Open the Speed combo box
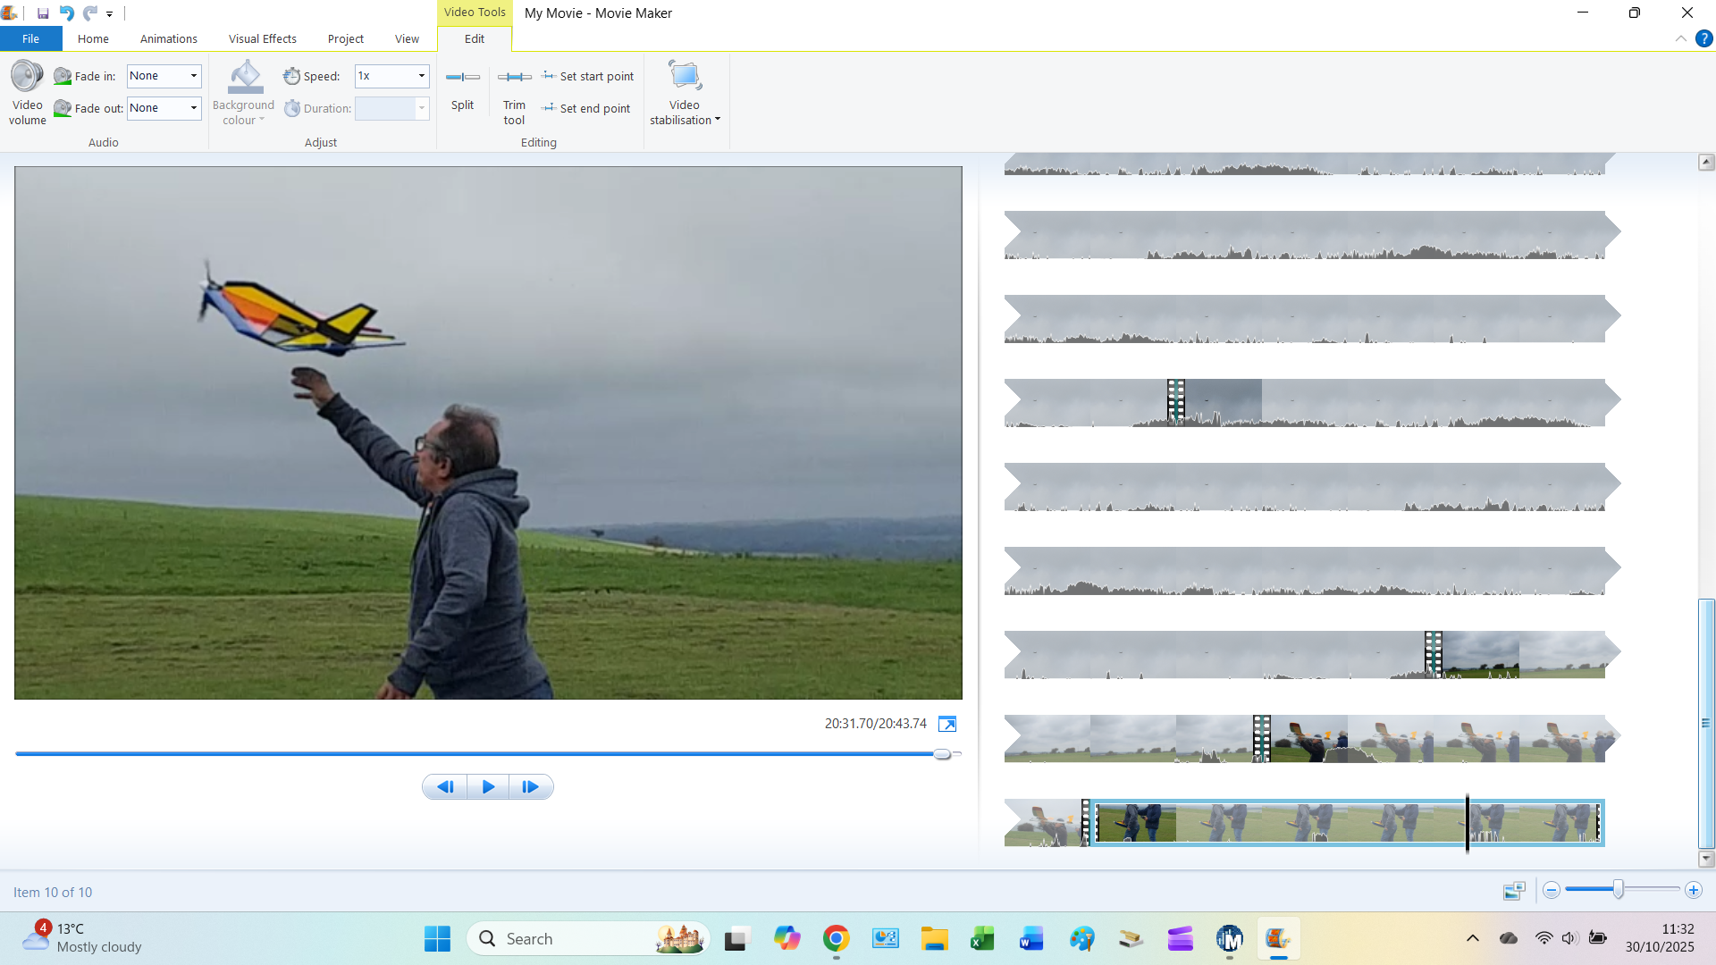 click(x=421, y=76)
